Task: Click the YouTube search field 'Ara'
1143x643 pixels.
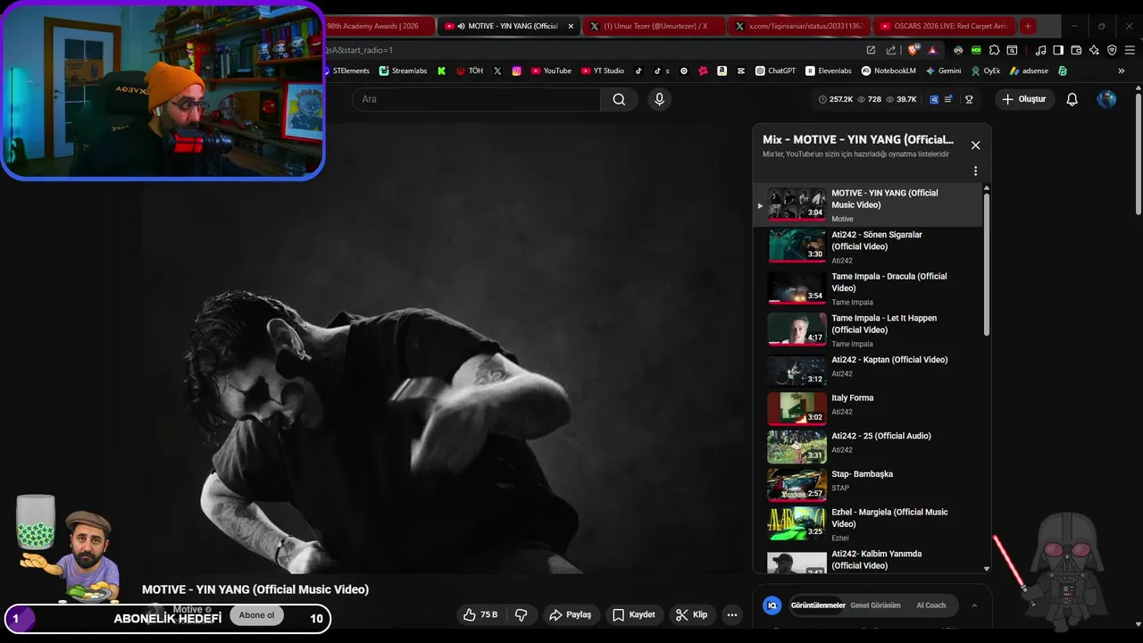Action: click(476, 99)
